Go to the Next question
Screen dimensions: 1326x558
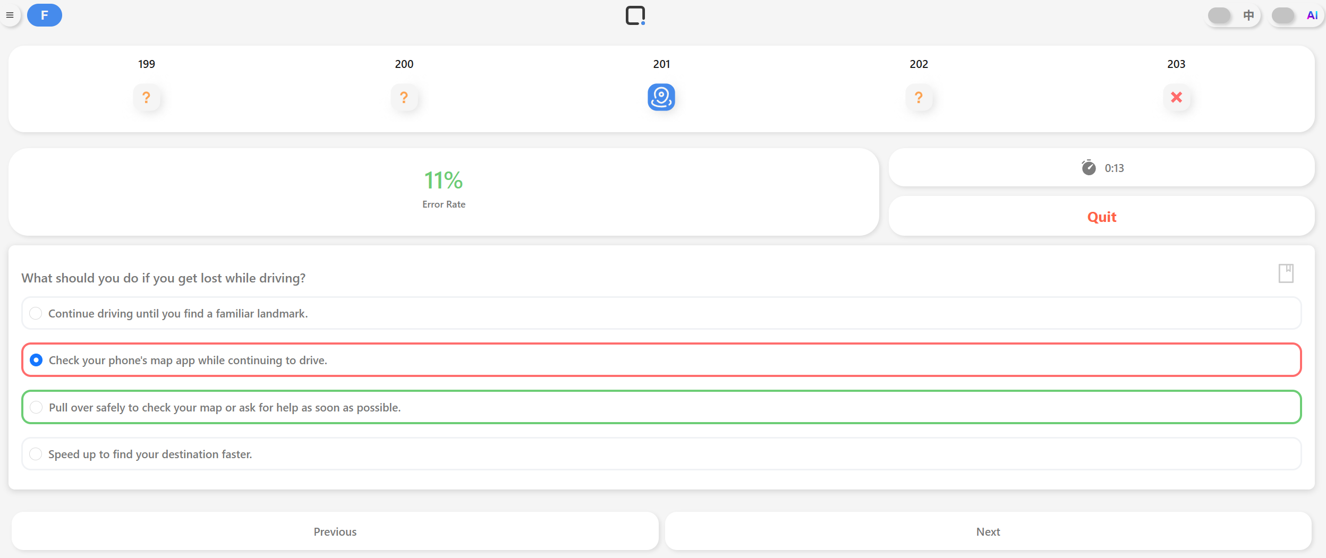(x=988, y=531)
